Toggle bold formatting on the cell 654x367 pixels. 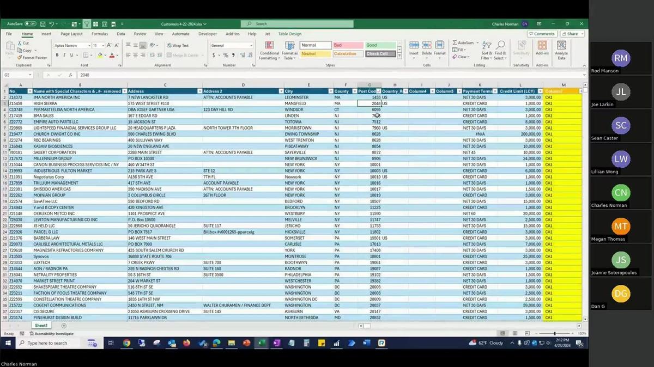pyautogui.click(x=57, y=55)
